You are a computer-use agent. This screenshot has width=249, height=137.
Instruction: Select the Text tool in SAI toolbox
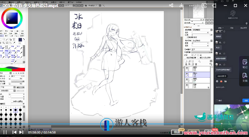[14, 39]
